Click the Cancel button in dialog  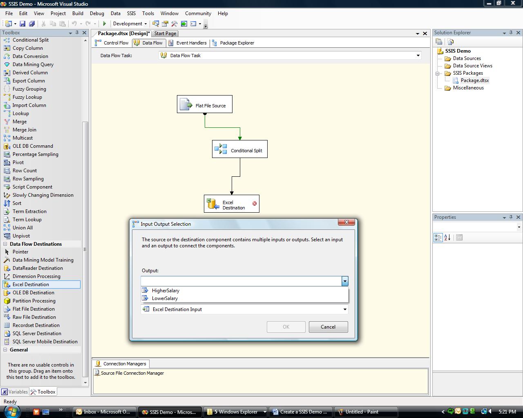click(328, 327)
